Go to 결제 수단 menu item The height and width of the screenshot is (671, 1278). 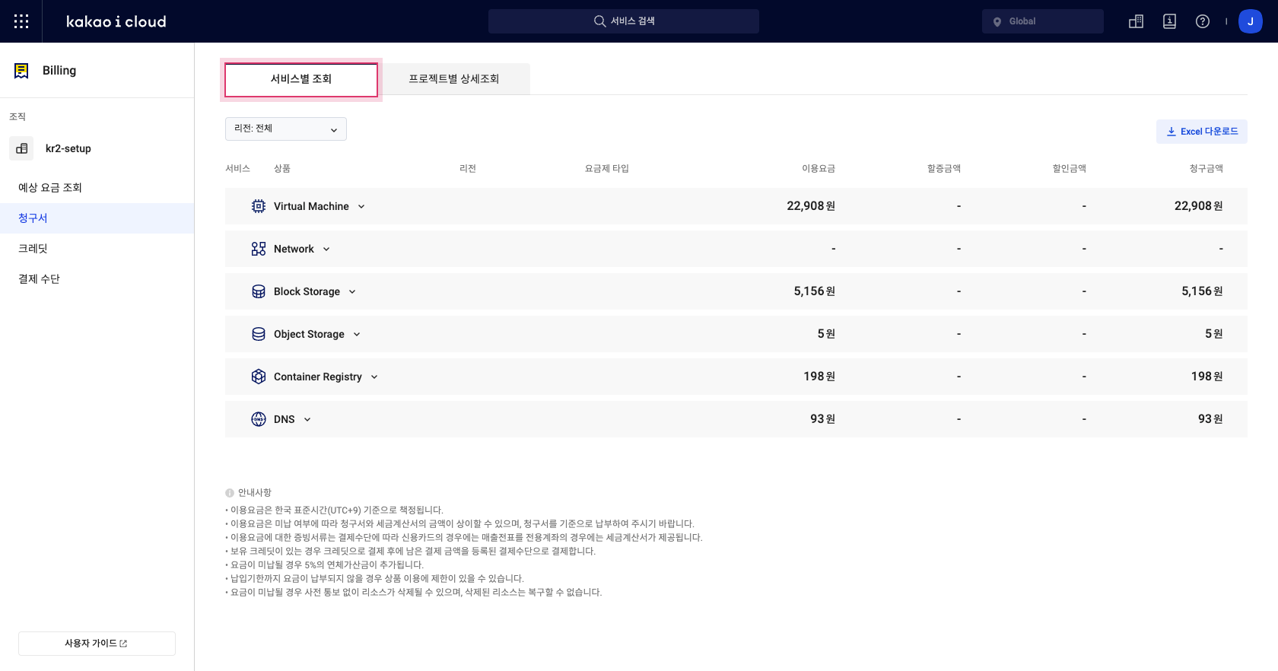(x=40, y=279)
